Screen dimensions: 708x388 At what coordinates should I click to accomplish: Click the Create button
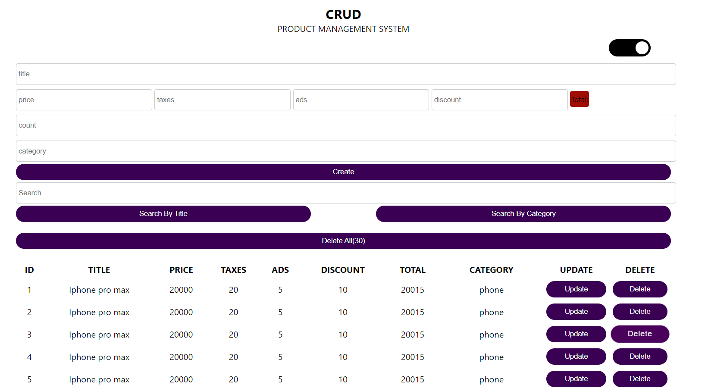pos(343,172)
